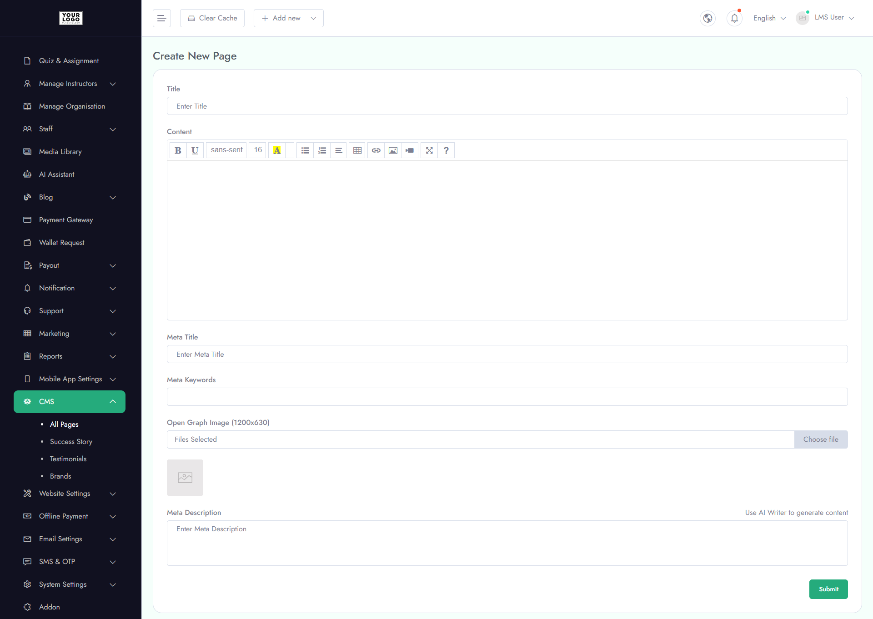Expand the Reports submenu

pos(70,356)
